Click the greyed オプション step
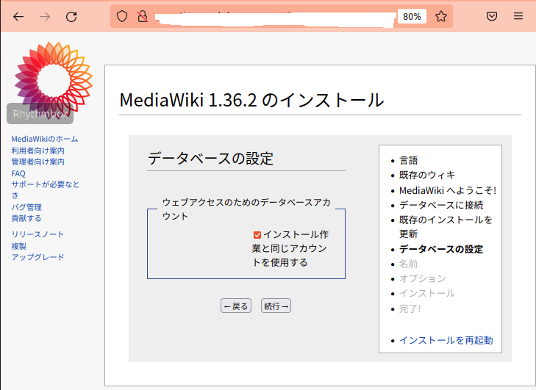Image resolution: width=536 pixels, height=390 pixels. pos(423,278)
